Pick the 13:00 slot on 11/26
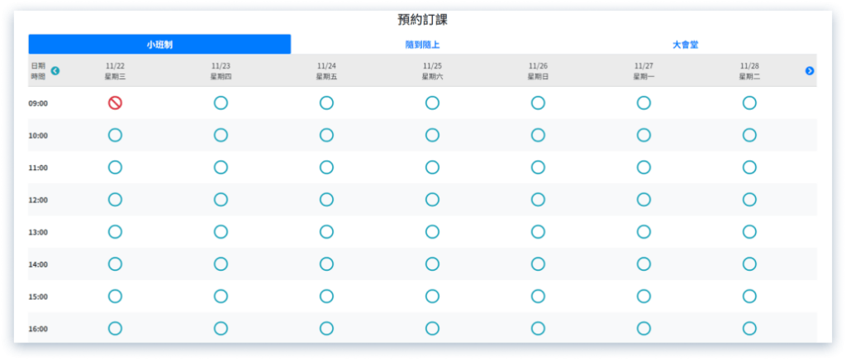The height and width of the screenshot is (360, 846). [538, 232]
